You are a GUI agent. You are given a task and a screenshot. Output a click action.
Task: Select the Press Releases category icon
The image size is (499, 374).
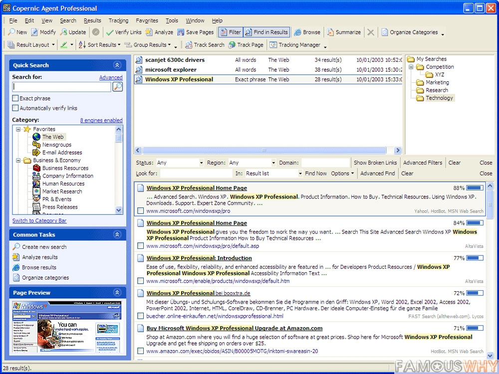(x=36, y=207)
